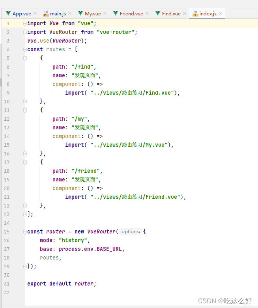Click the name value on line 13
258x308 pixels.
coord(85,127)
